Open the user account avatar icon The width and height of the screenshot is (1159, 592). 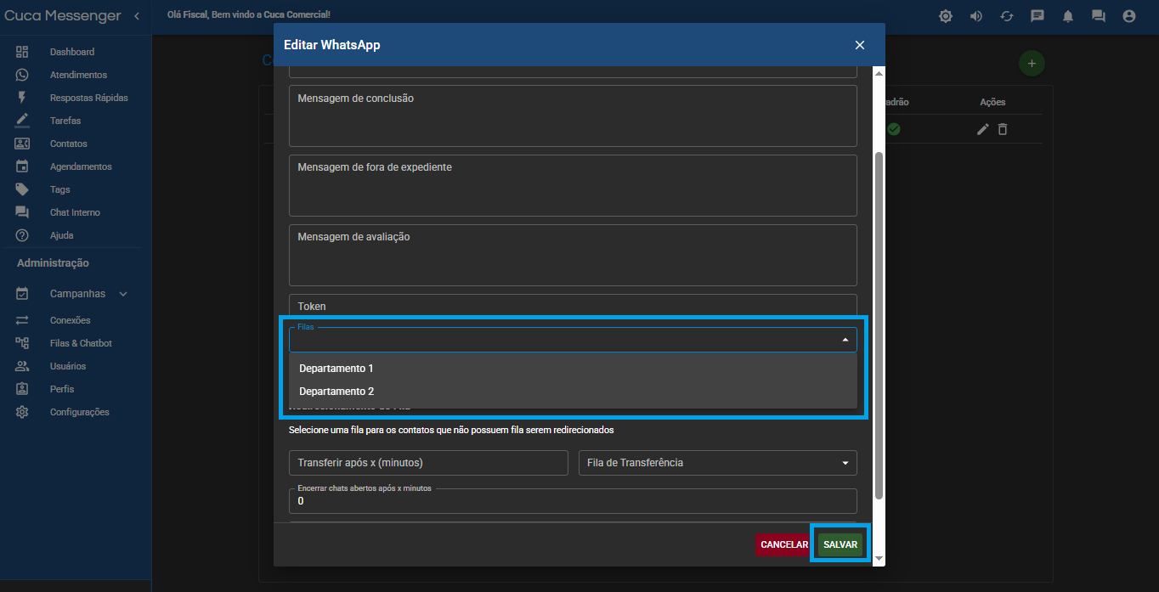click(1129, 16)
